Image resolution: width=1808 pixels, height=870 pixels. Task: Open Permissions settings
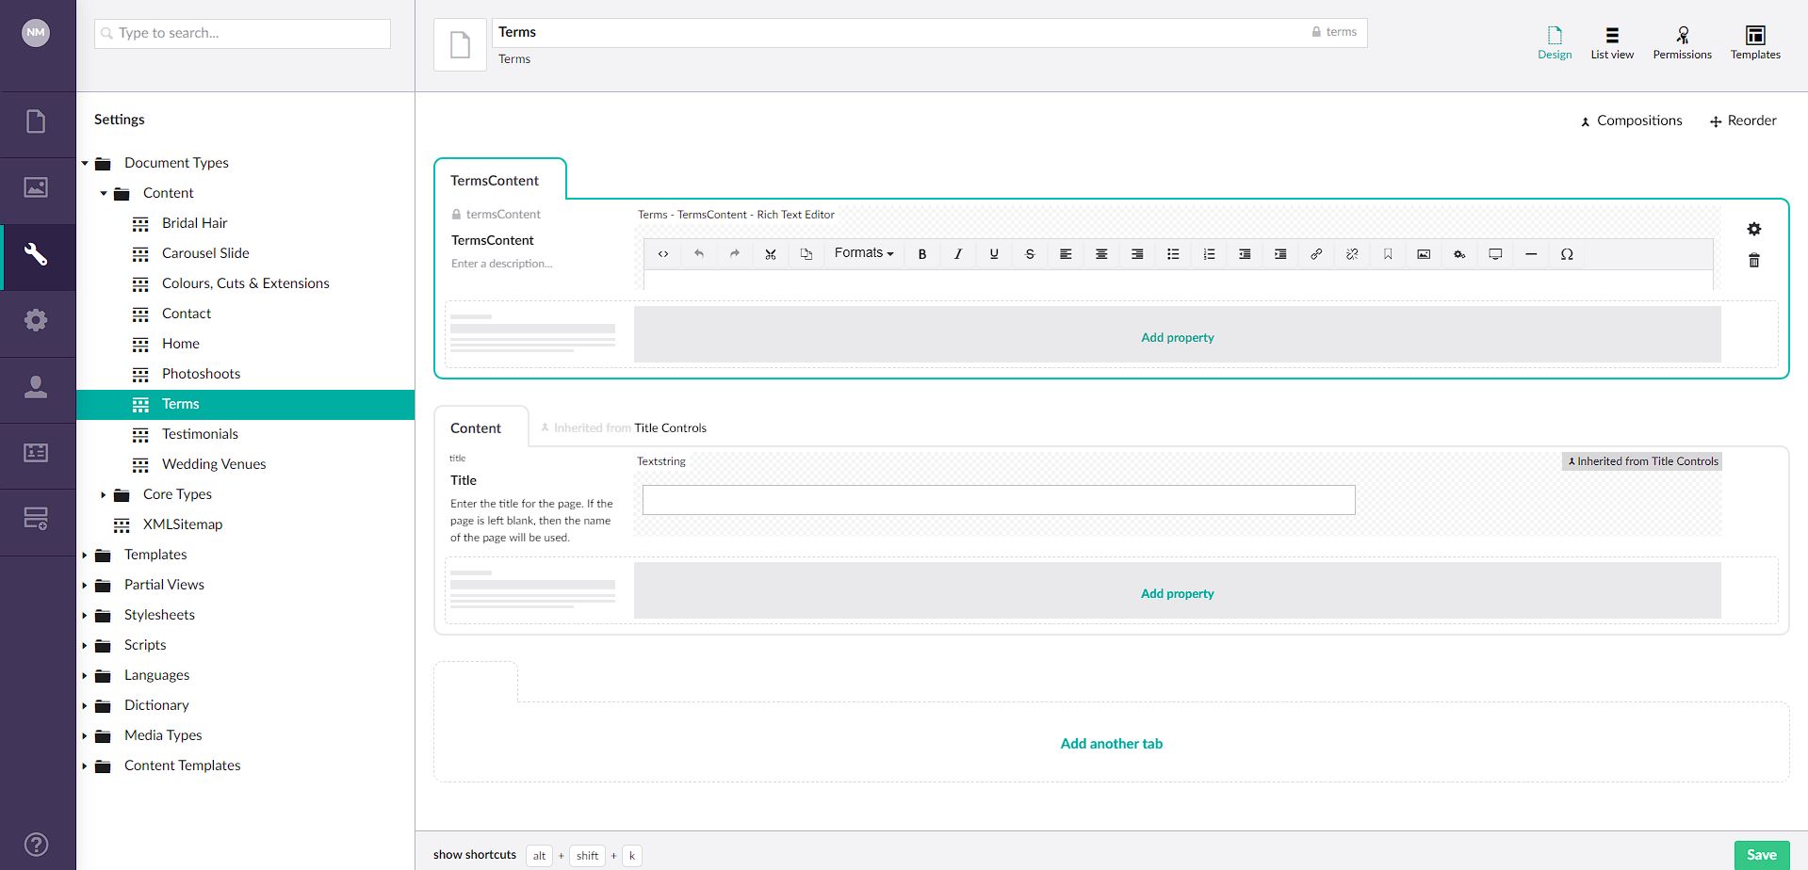click(x=1682, y=42)
